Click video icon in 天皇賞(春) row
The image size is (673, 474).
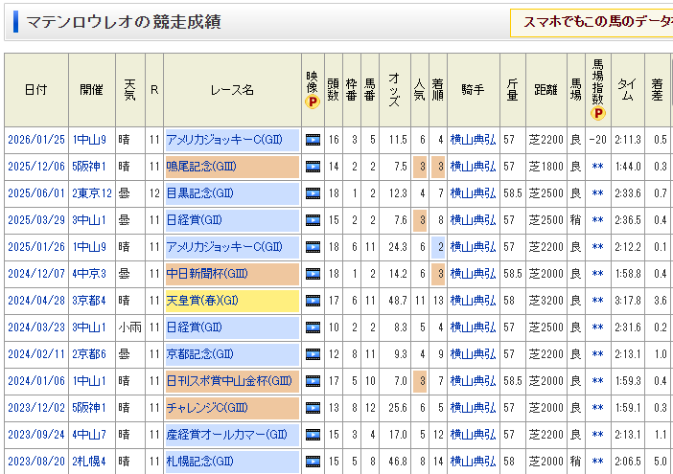[313, 301]
